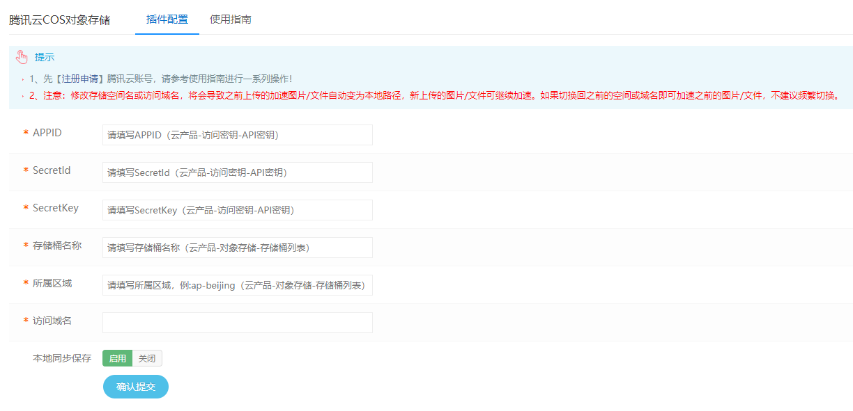Click the 所属区域 input field

pos(238,285)
